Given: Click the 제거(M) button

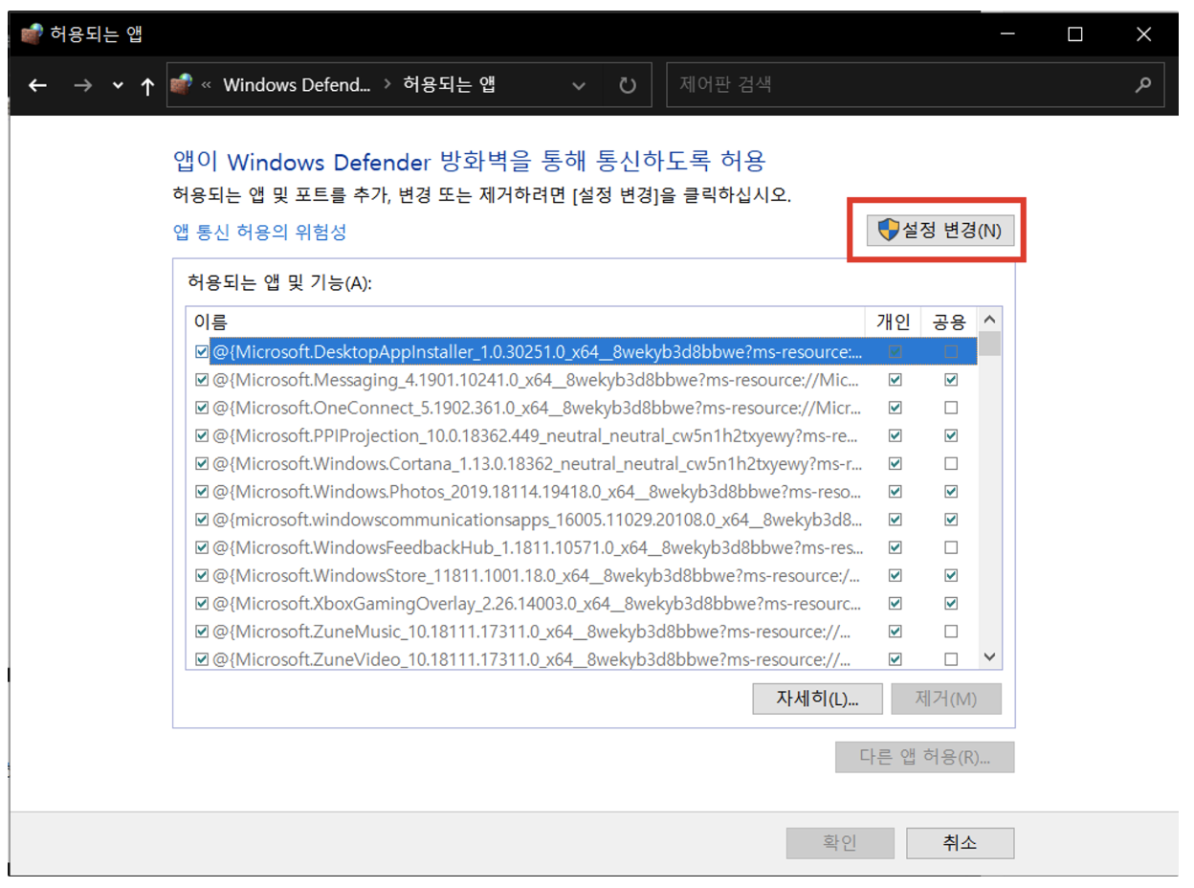Looking at the screenshot, I should coord(946,699).
